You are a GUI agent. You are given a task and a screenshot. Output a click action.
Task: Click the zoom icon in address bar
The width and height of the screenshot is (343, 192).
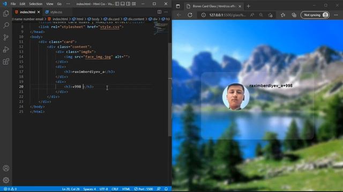click(261, 15)
